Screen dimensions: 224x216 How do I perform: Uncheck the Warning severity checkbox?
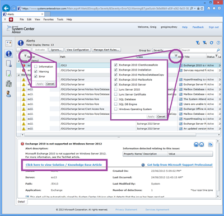[x=36, y=72]
